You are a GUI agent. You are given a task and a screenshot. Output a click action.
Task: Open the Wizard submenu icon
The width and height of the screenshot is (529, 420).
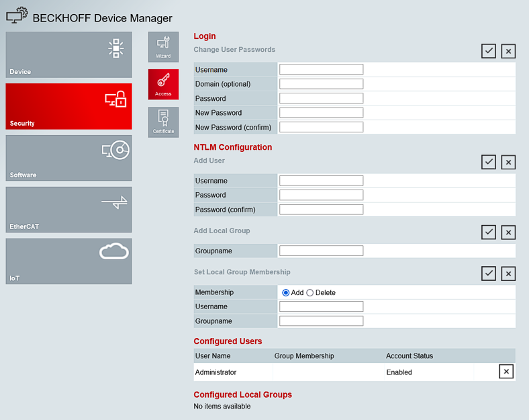point(163,47)
